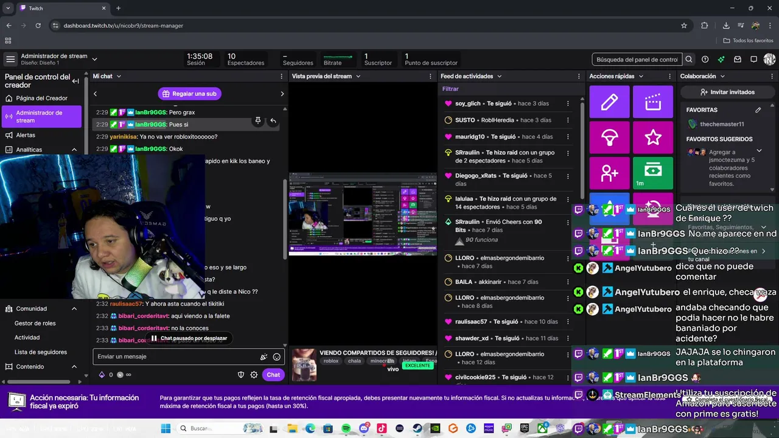
Task: Collapse the Contenido section chevron
Action: [74, 367]
